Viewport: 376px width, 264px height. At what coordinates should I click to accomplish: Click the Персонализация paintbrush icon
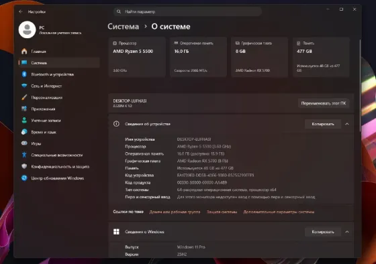point(24,97)
